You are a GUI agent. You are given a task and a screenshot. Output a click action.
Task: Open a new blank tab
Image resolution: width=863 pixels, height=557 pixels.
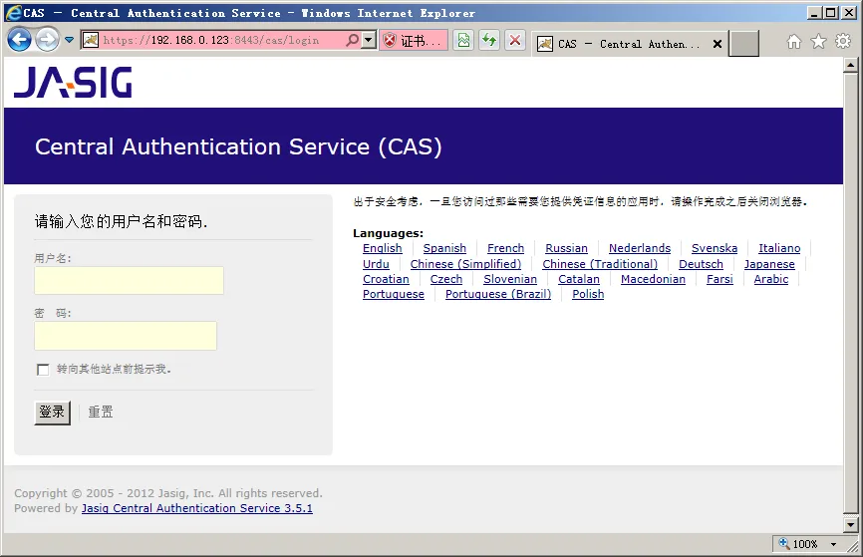pos(744,44)
